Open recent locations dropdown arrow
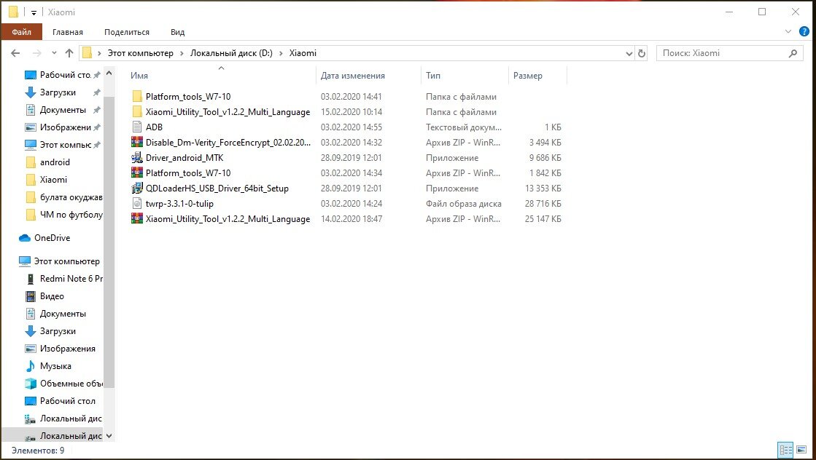816x460 pixels. [x=54, y=53]
